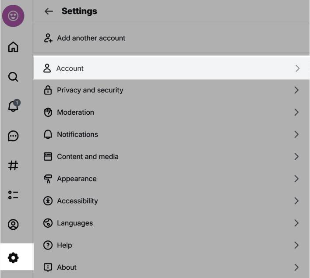The image size is (310, 278).
Task: Open Chat speech bubble icon
Action: 13,136
